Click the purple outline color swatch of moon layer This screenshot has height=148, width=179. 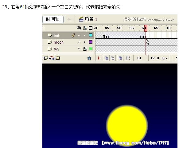click(91, 42)
